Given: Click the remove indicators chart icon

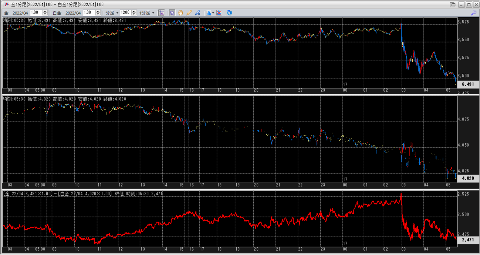Looking at the screenshot, I should click(219, 13).
